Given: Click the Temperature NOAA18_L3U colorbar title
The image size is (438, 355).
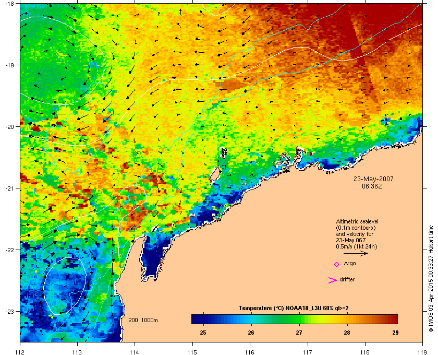Looking at the screenshot, I should 294,309.
